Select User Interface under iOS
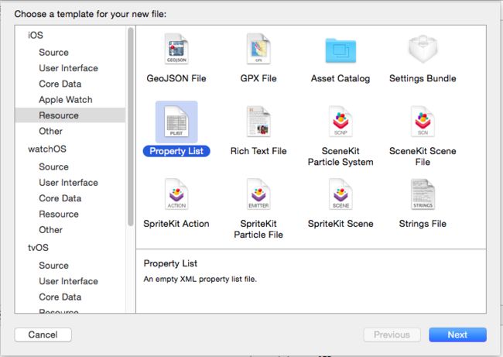The image size is (503, 357). click(68, 68)
